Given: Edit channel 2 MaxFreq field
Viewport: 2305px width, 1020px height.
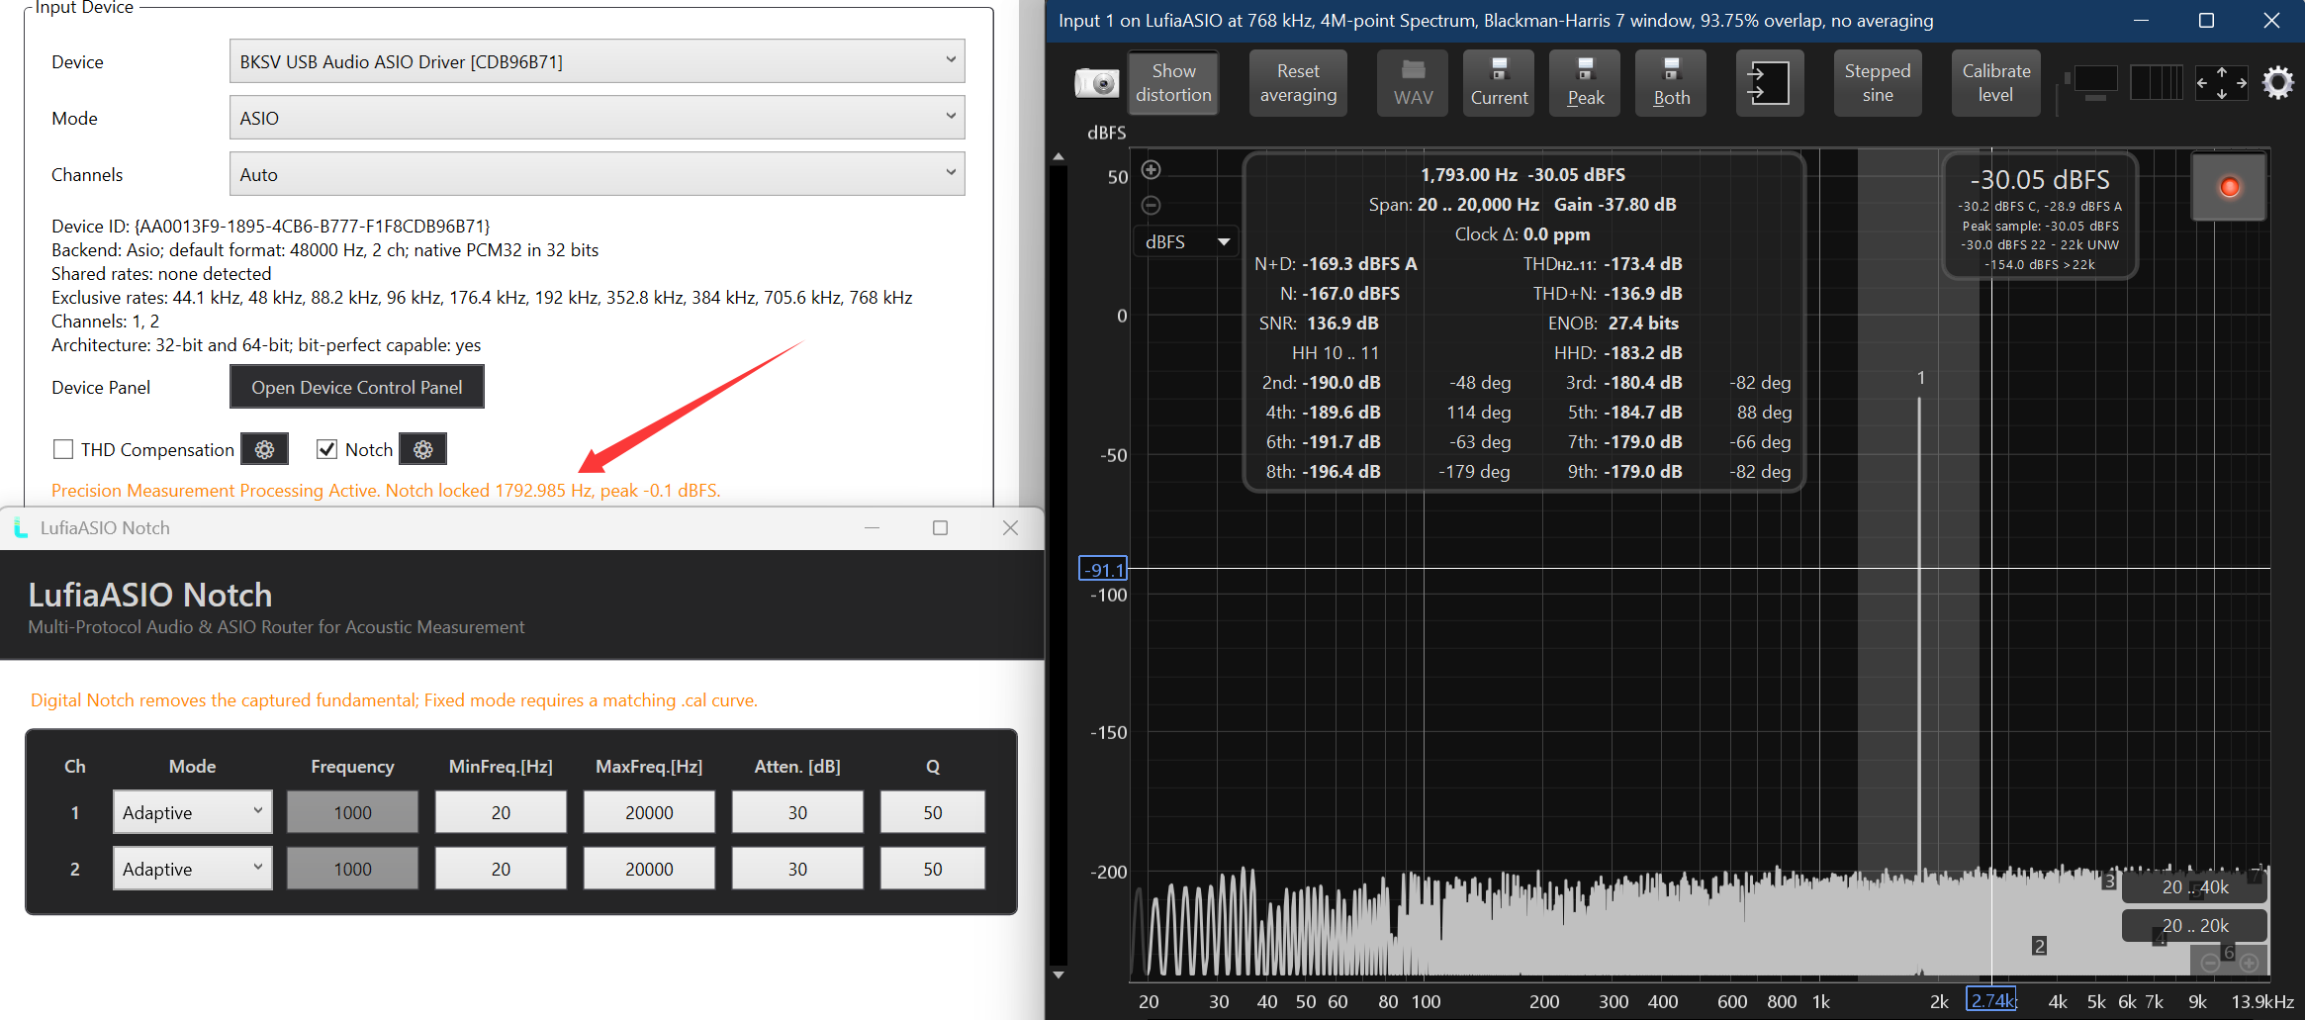Looking at the screenshot, I should pyautogui.click(x=649, y=869).
